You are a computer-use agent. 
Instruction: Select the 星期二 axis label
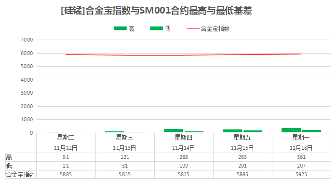coord(66,138)
